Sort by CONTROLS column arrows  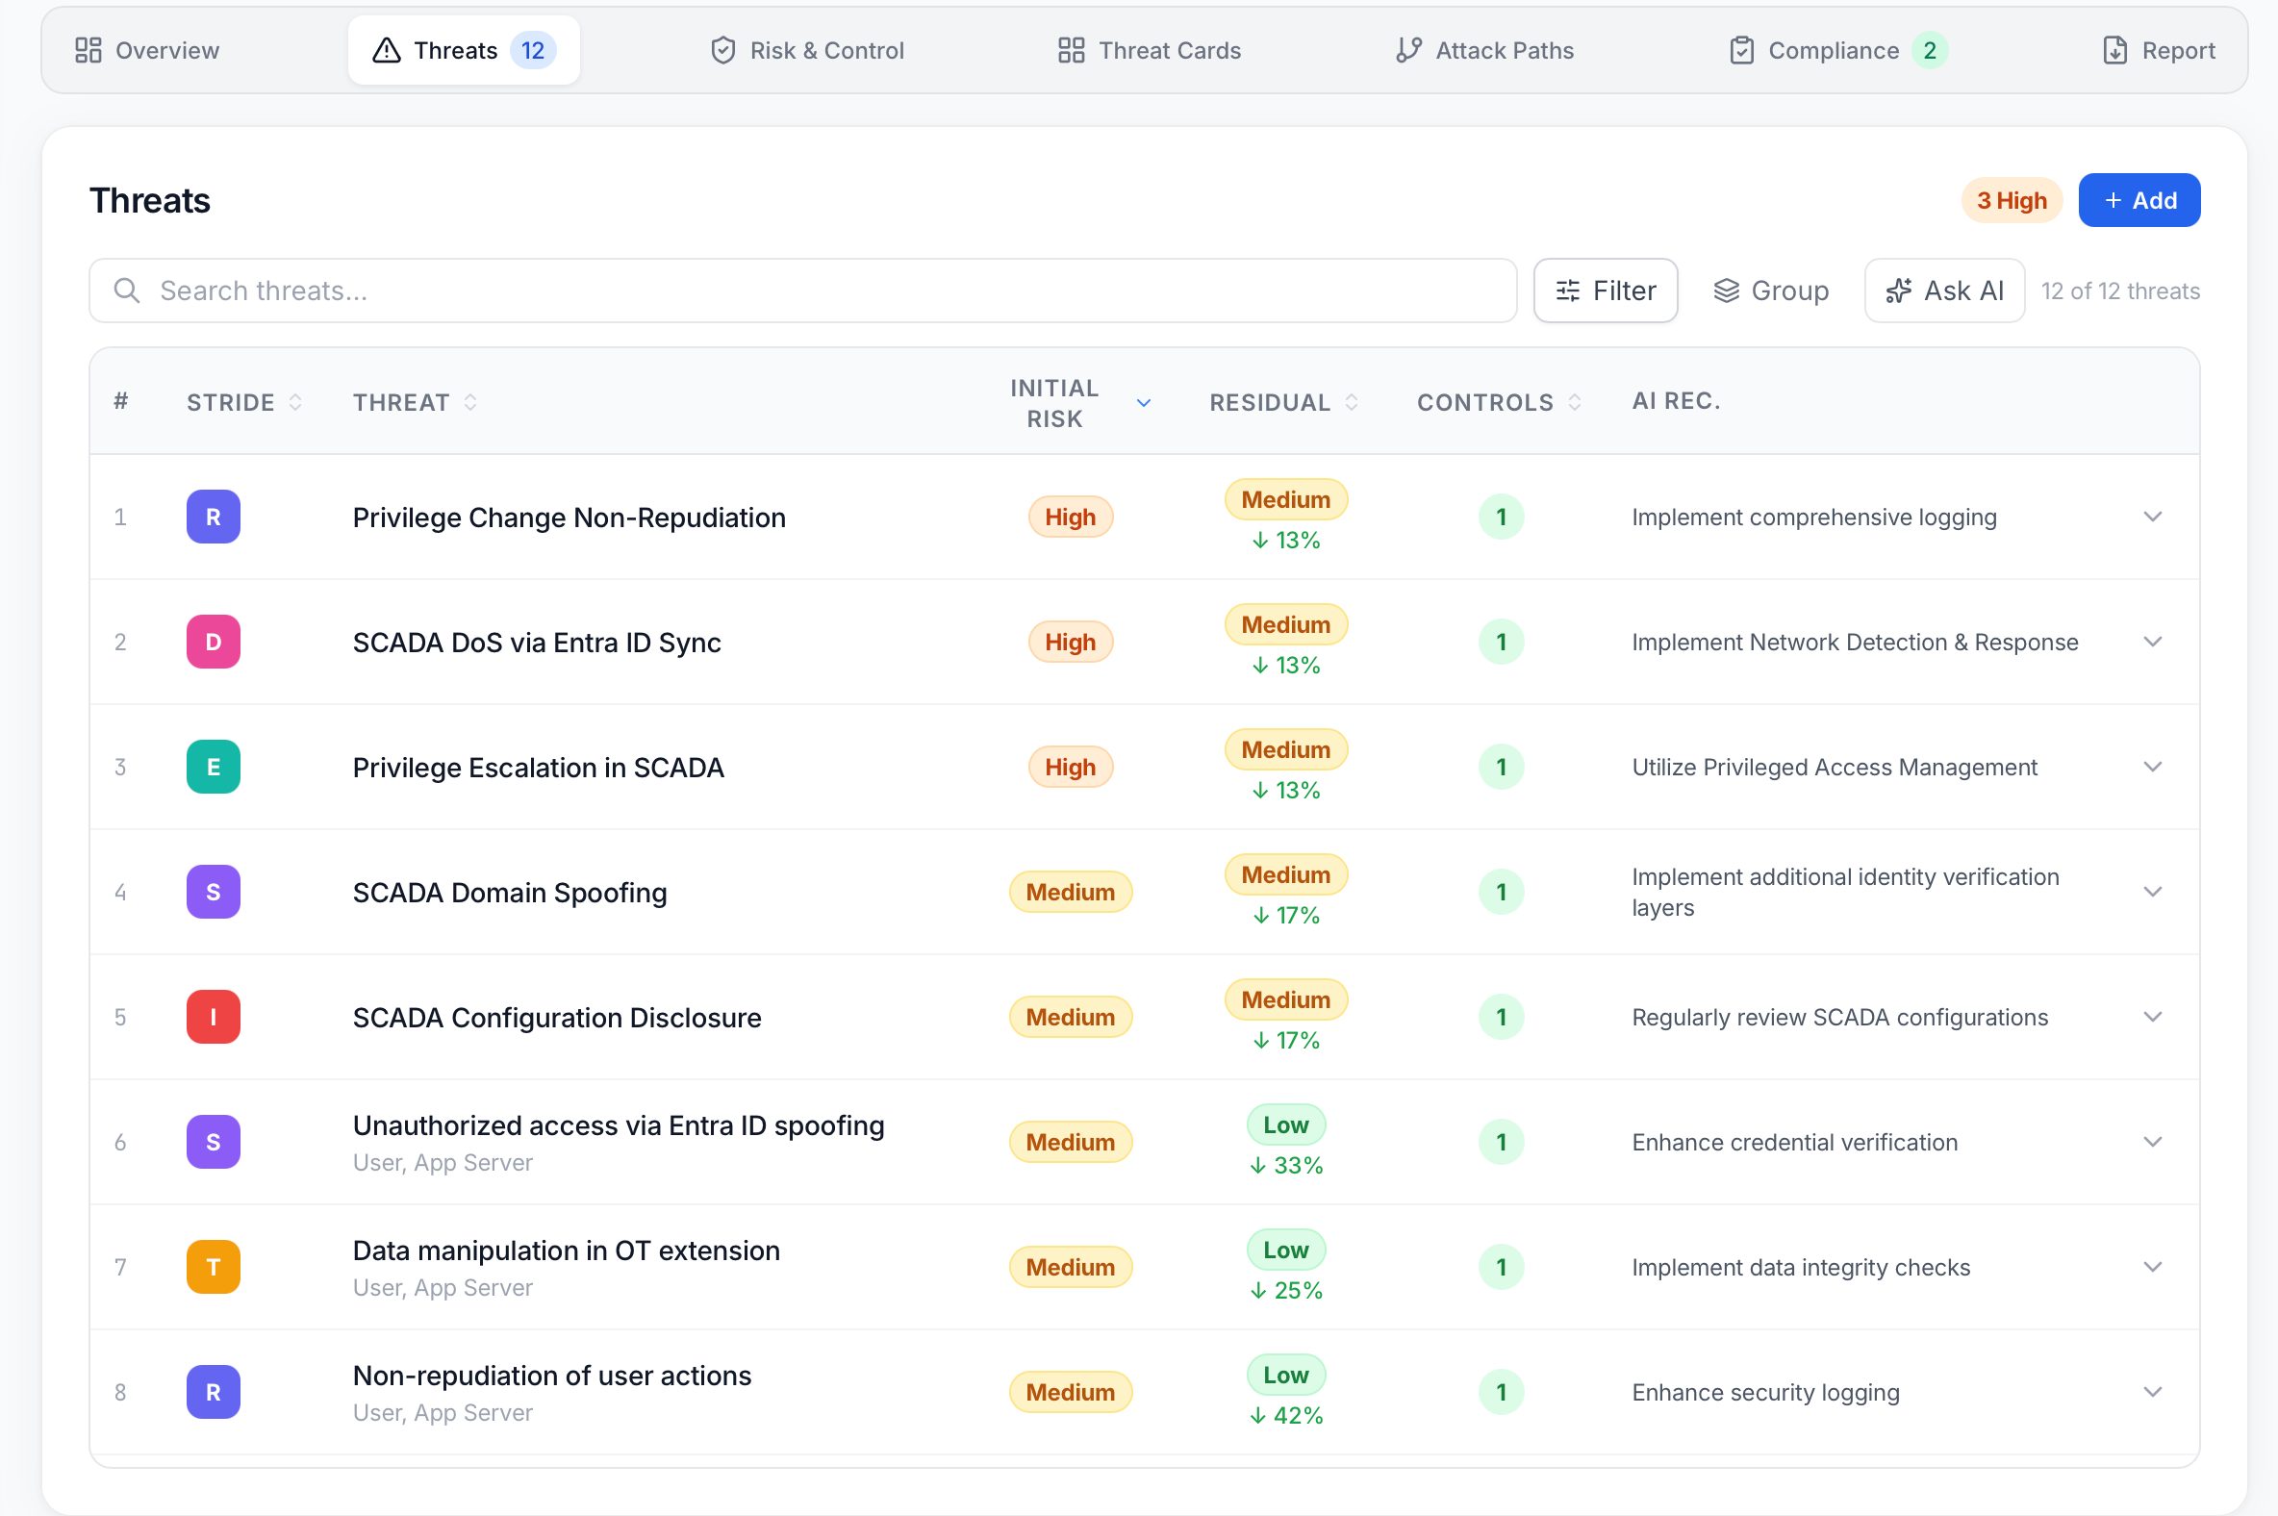1574,402
